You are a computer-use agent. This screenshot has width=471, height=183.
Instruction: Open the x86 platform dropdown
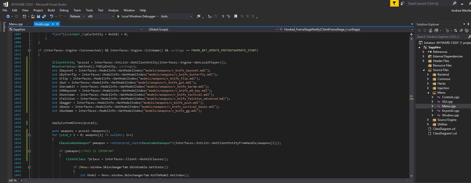[x=101, y=16]
